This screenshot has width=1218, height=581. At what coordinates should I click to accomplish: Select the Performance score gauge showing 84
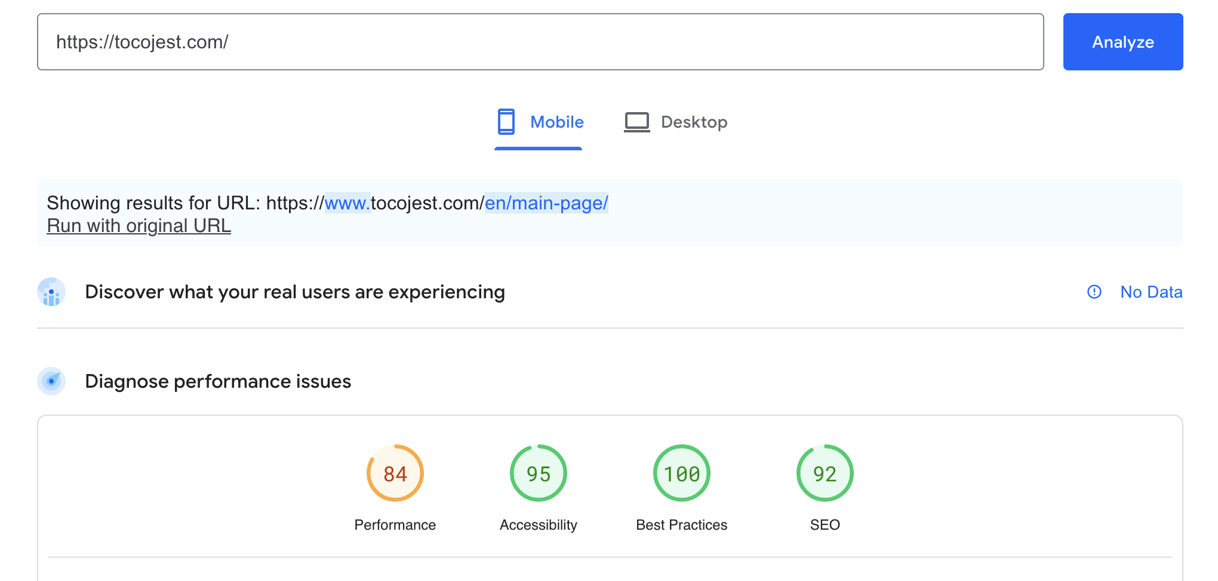tap(395, 474)
